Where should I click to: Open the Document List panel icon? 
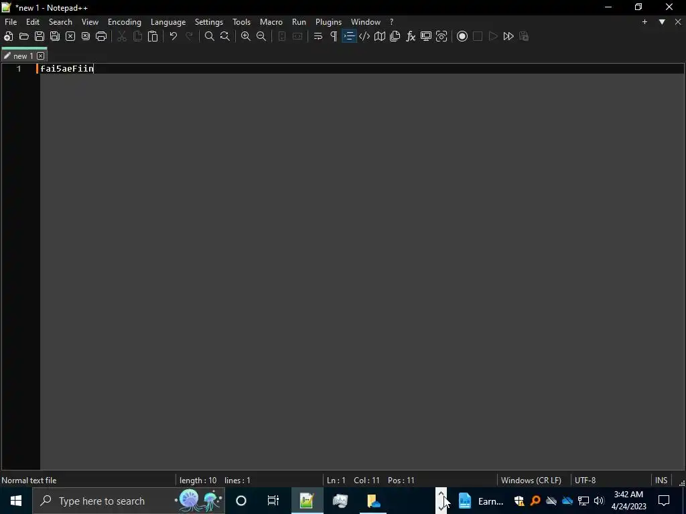click(395, 36)
